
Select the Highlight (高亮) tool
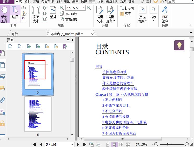[125, 14]
